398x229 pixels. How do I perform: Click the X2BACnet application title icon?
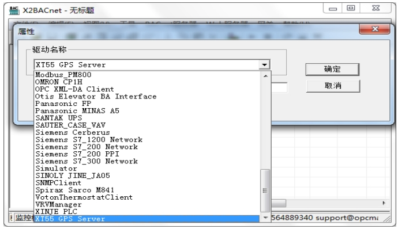click(14, 10)
